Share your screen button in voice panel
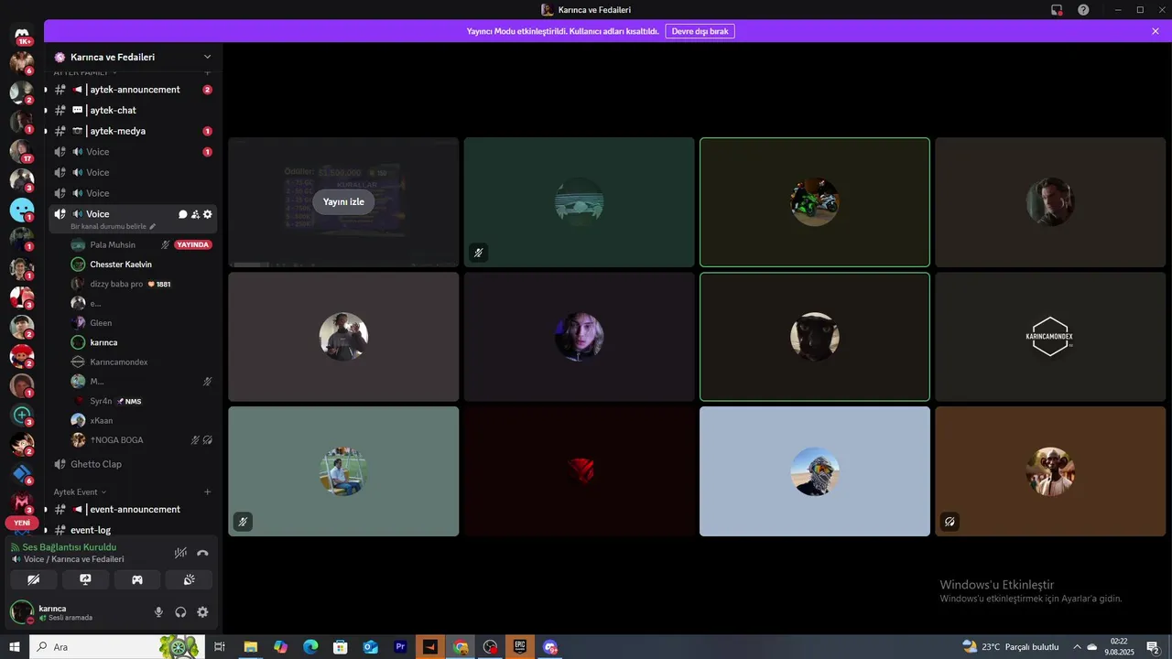 (x=85, y=579)
